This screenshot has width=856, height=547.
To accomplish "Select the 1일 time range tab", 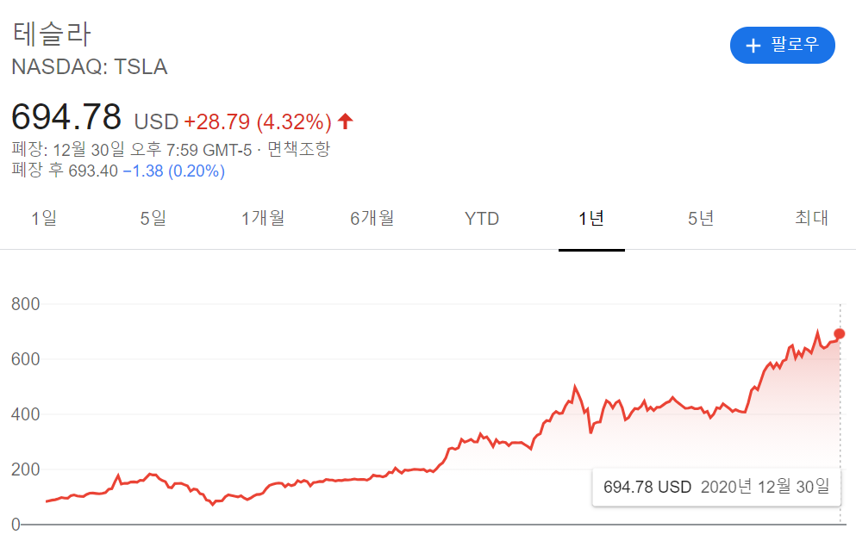I will click(x=43, y=219).
